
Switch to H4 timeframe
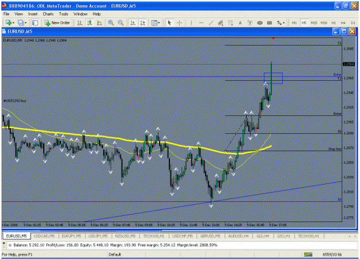pyautogui.click(x=343, y=22)
